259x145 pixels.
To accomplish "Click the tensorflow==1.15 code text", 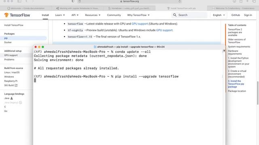I will click(x=80, y=37).
